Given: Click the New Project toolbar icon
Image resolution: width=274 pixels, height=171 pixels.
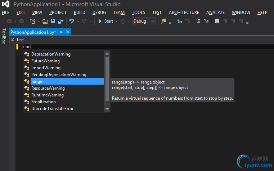Looking at the screenshot, I should (x=32, y=21).
